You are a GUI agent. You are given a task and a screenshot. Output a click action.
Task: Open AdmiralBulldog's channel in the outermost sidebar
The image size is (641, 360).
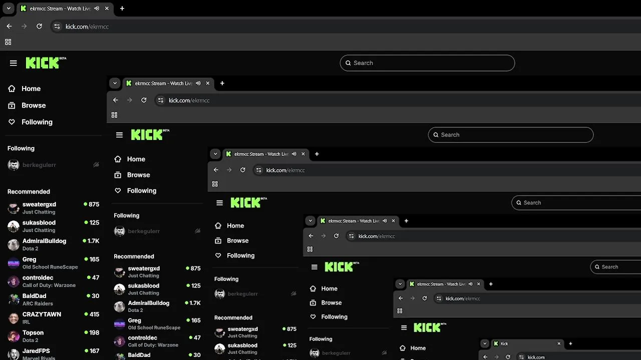point(53,244)
